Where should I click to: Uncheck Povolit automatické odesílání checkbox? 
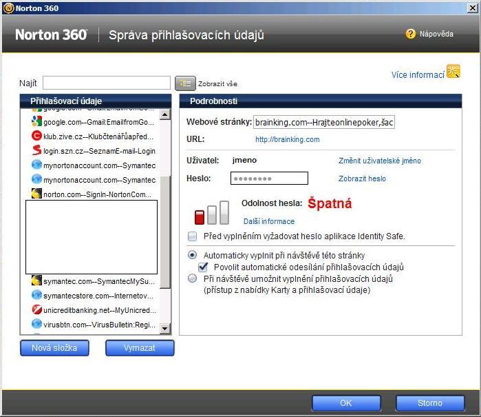click(203, 267)
